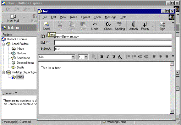Click the To address field

pos(113,36)
